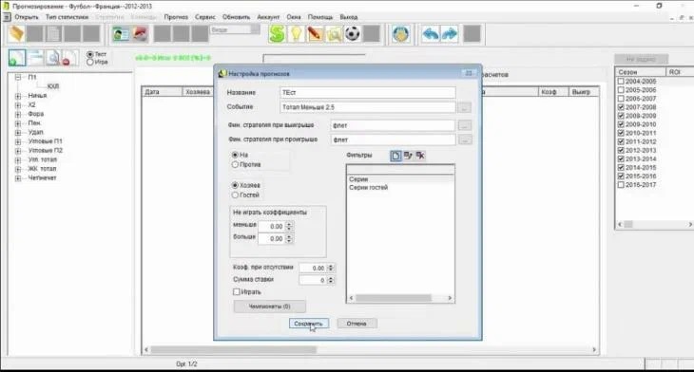
Task: Open the Помощь menu
Action: pos(320,17)
